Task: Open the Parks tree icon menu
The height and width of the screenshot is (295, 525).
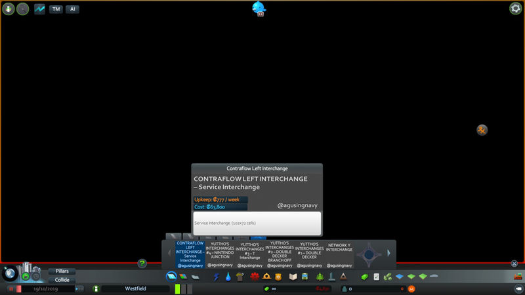Action: point(320,277)
